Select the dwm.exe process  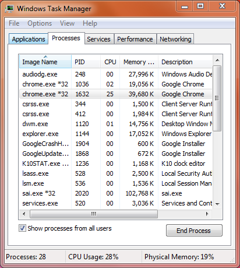click(116, 124)
